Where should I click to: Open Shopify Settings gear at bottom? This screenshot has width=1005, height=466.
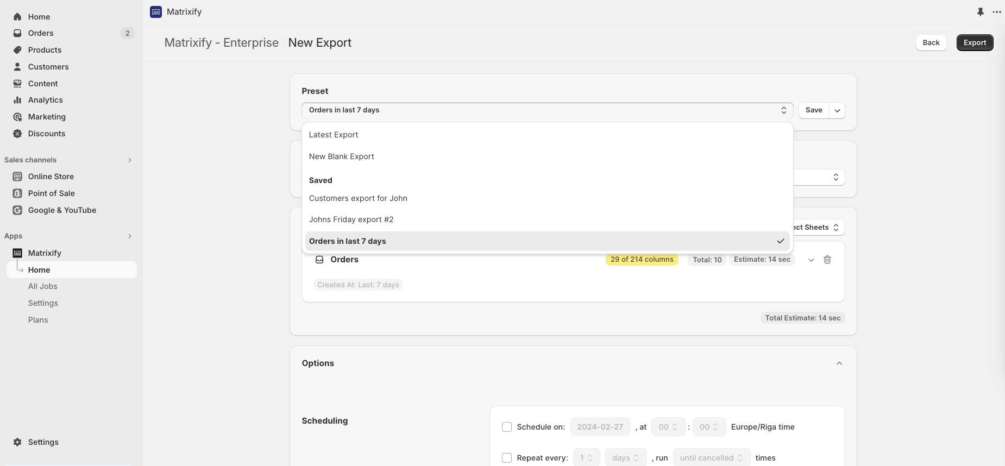coord(43,442)
